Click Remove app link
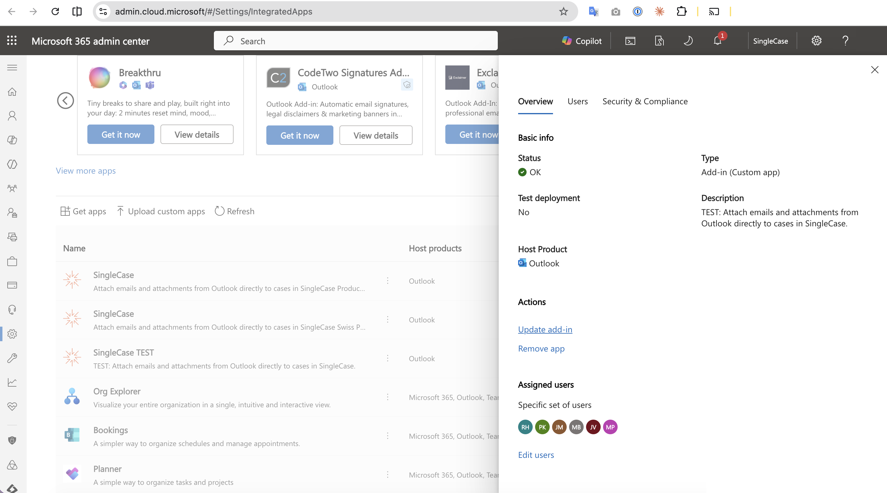The width and height of the screenshot is (887, 493). click(541, 348)
